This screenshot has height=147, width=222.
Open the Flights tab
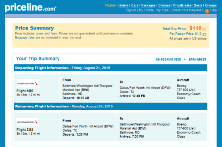click(110, 5)
